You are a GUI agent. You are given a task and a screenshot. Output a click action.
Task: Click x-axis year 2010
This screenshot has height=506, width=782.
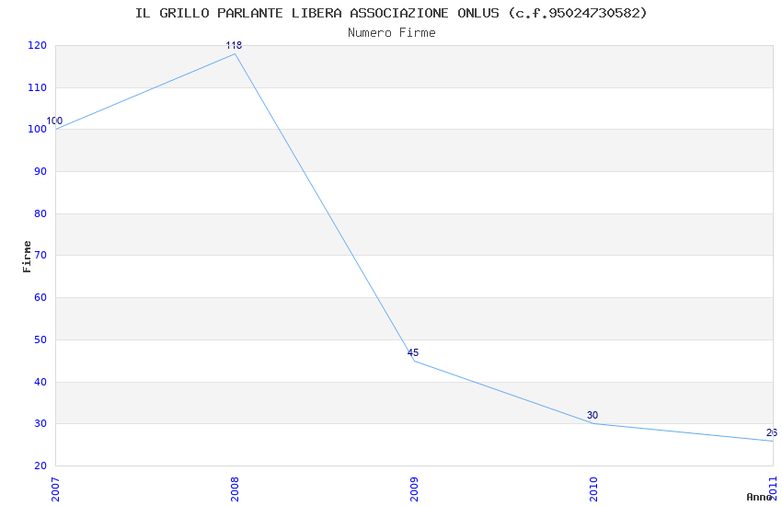[593, 489]
